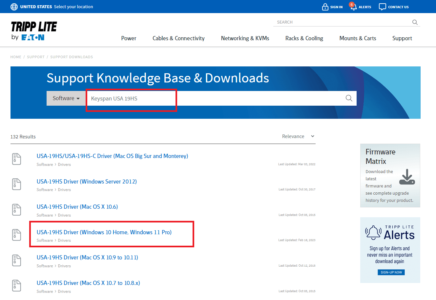This screenshot has height=300, width=436.
Task: Open the Alerts bell icon
Action: coord(353,7)
